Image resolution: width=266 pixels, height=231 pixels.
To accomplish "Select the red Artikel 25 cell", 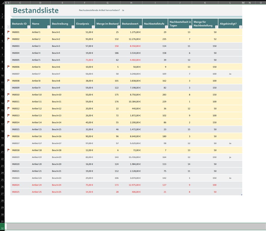I will (x=40, y=192).
